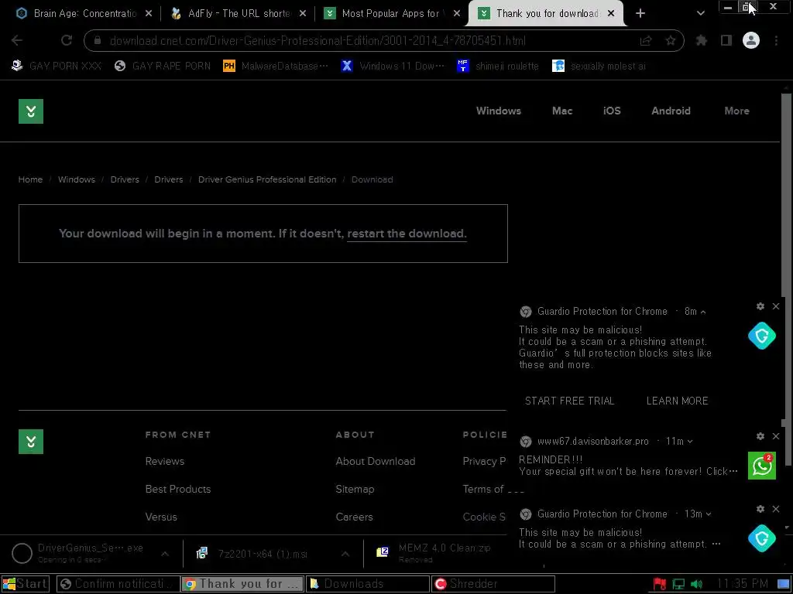The image size is (793, 594).
Task: Open settings gear on davisonbarker notification
Action: [760, 436]
